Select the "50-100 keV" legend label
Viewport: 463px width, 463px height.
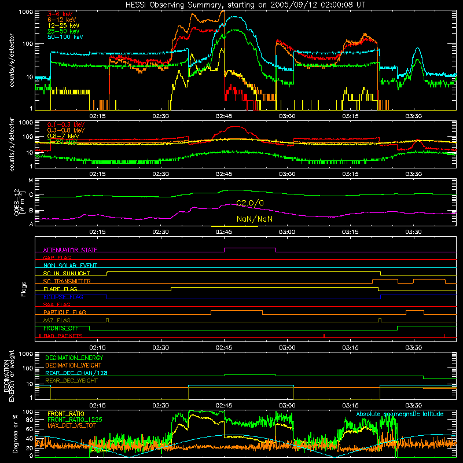pos(65,37)
